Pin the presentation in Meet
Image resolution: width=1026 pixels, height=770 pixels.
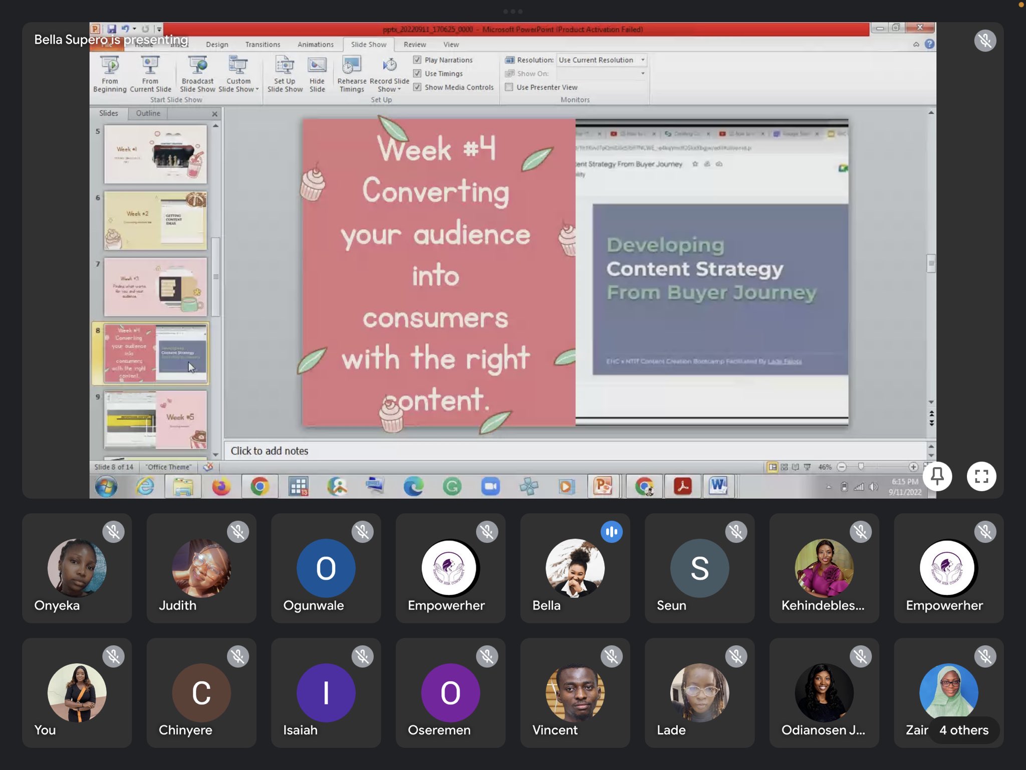937,476
